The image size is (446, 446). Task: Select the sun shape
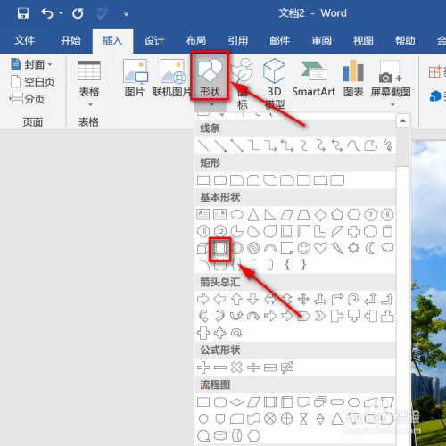point(354,248)
